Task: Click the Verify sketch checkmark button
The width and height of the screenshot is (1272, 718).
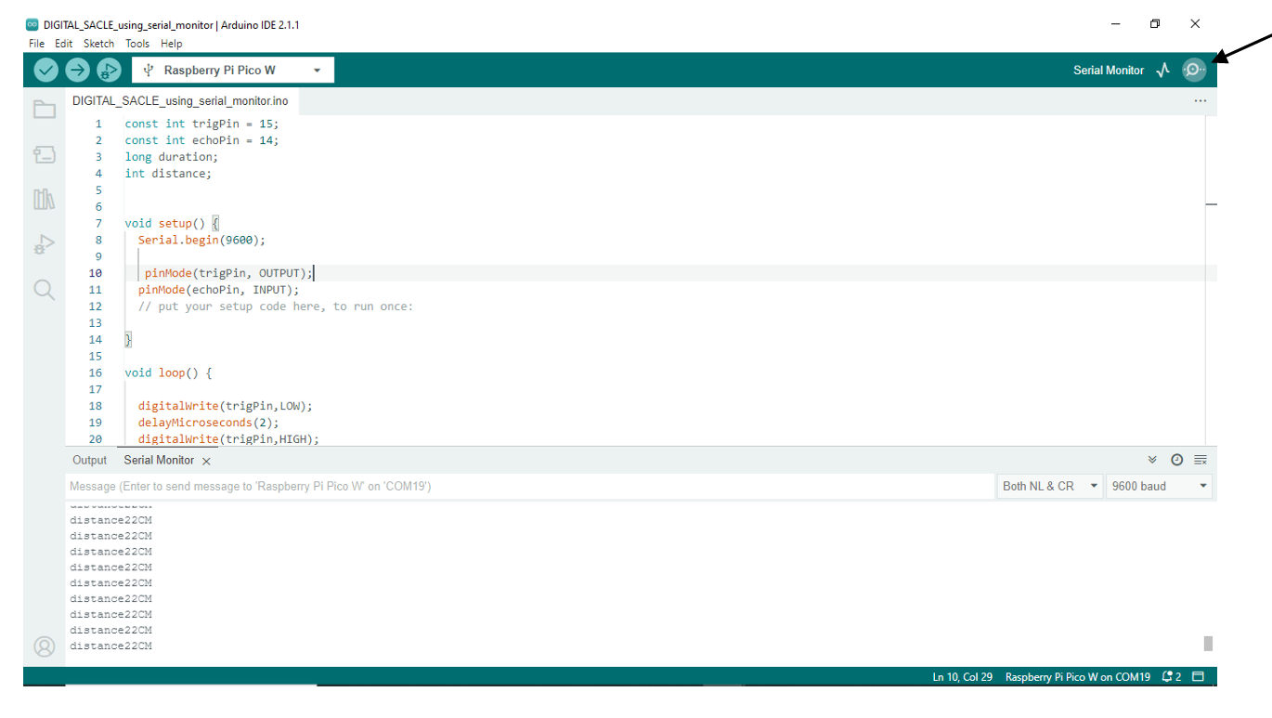Action: (x=46, y=70)
